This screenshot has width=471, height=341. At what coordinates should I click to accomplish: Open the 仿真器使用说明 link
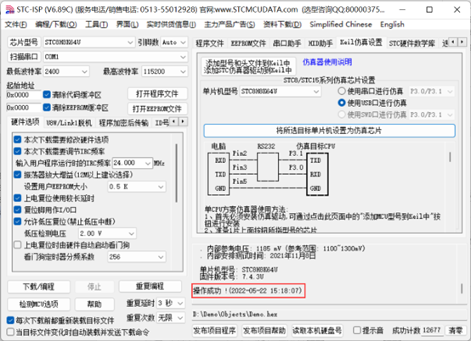(327, 62)
